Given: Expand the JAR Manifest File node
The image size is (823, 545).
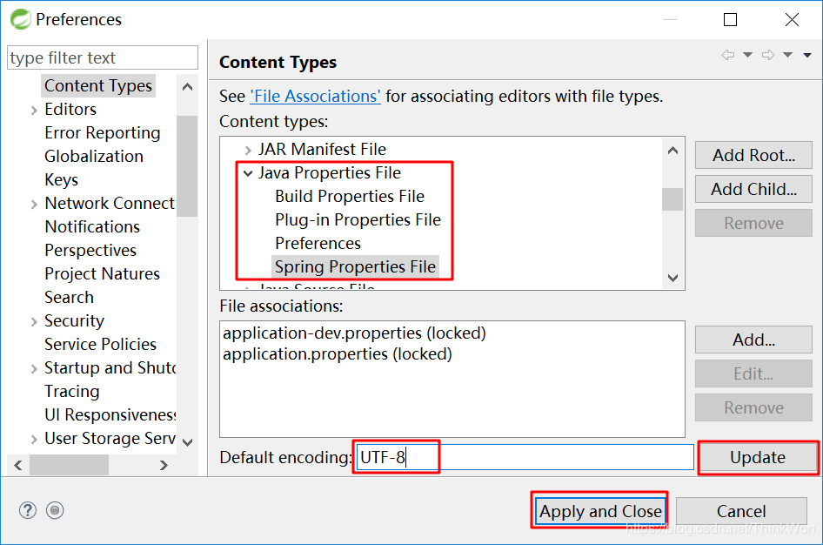Looking at the screenshot, I should [x=248, y=150].
